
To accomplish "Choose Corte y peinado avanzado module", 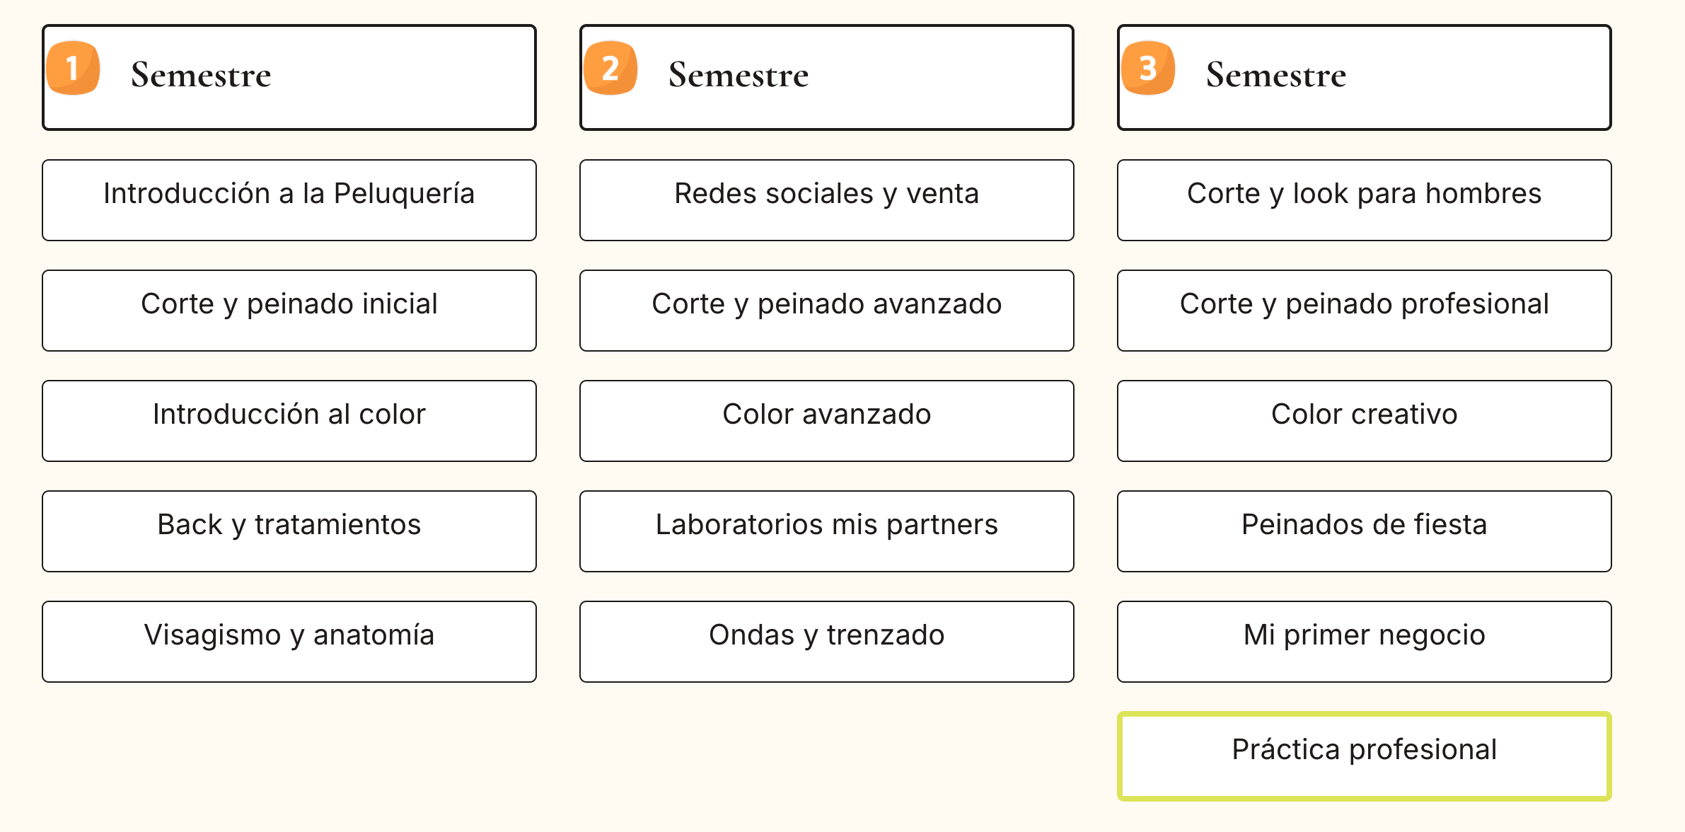I will (827, 311).
